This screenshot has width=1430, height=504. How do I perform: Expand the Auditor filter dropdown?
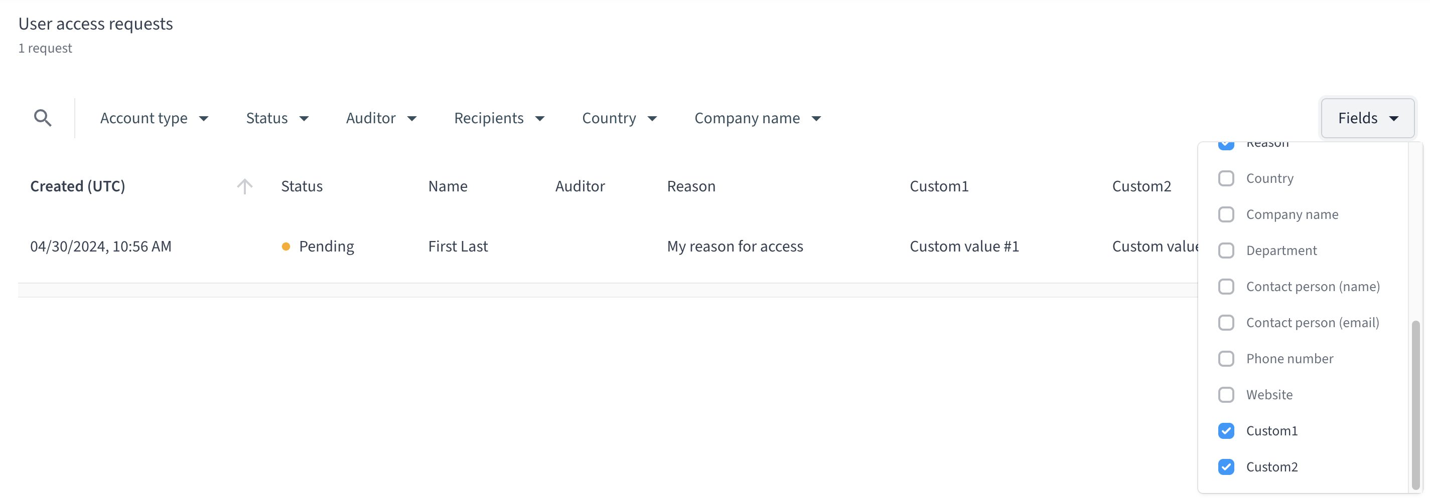point(381,118)
